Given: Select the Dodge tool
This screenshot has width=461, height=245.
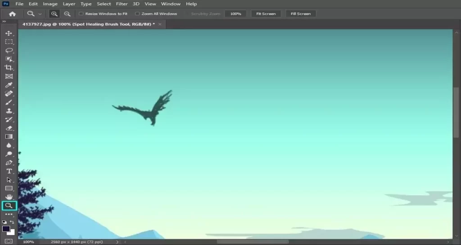Looking at the screenshot, I should 9,154.
